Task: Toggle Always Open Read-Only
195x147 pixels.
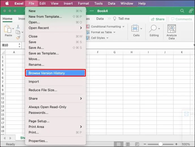Action: pos(55,107)
